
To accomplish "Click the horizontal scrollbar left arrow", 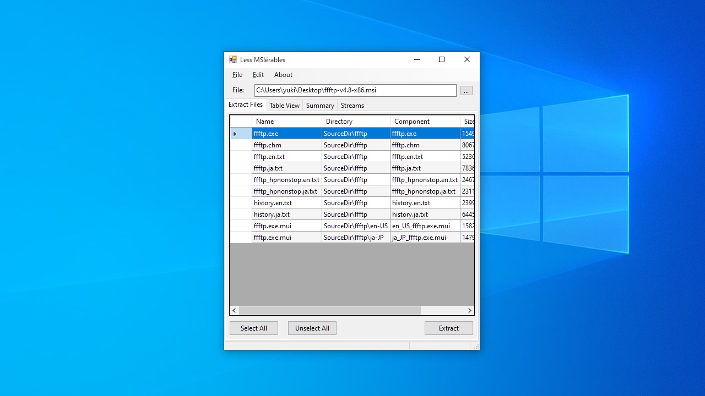I will [x=235, y=310].
